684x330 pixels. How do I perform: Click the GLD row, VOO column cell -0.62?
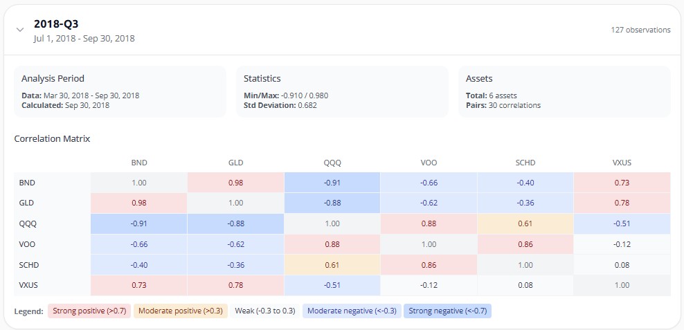click(429, 203)
